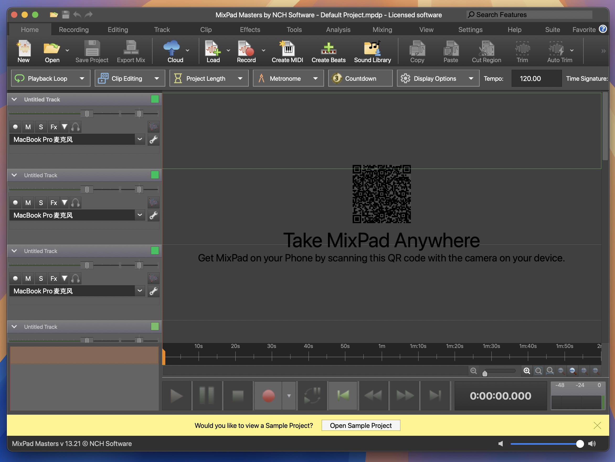Open the Sound Library
Image resolution: width=615 pixels, height=462 pixels.
coord(372,51)
